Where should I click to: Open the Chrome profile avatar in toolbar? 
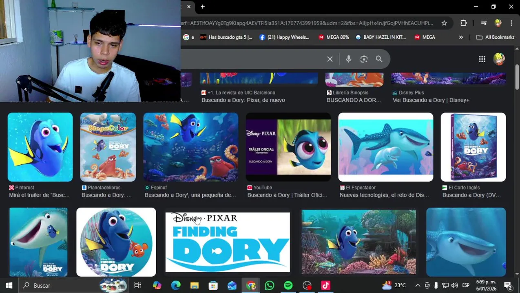click(x=498, y=23)
